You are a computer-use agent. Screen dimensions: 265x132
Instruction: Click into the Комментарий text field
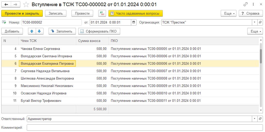pos(145,127)
